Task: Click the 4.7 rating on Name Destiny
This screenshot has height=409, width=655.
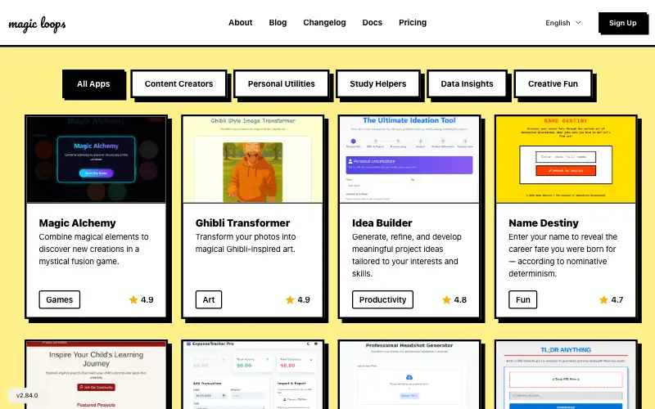Action: click(x=617, y=299)
